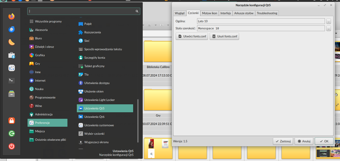Open Ostatnio otwierane pliki

click(x=48, y=140)
